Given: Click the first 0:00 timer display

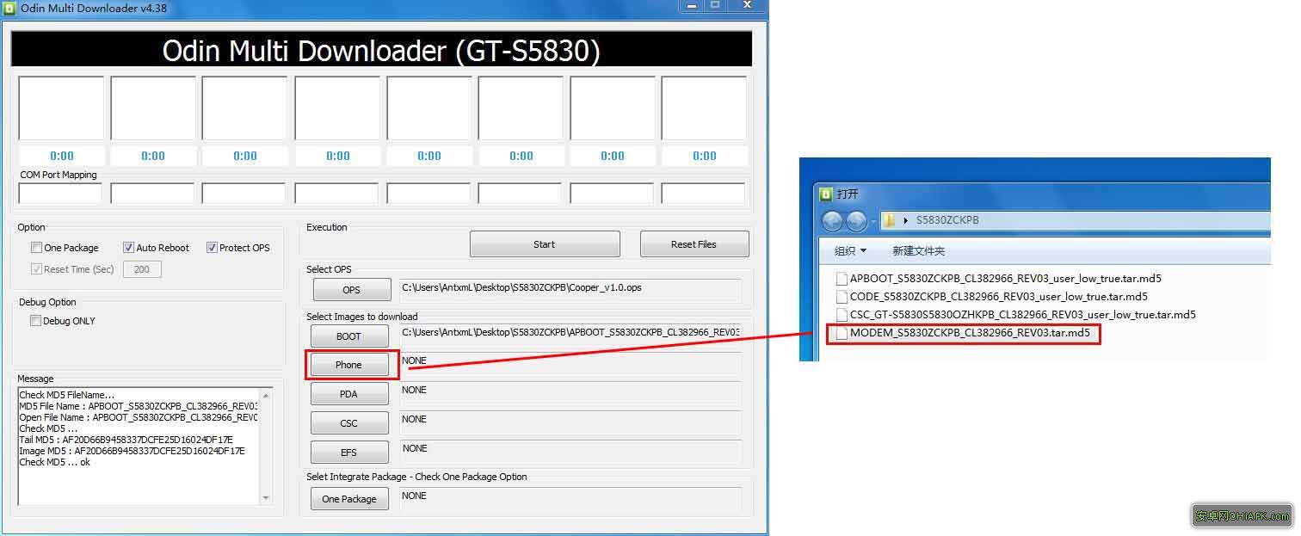Looking at the screenshot, I should coord(62,156).
